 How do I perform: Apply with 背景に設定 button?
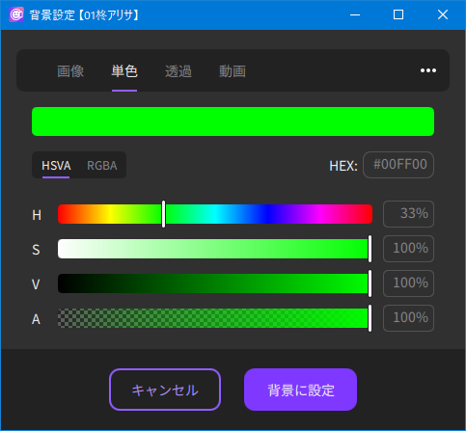coord(300,390)
